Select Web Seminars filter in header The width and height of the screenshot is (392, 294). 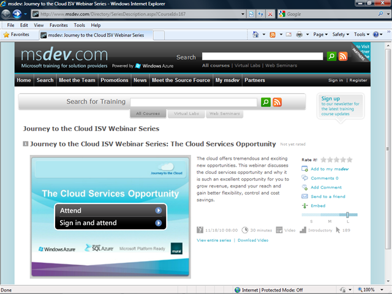click(281, 66)
